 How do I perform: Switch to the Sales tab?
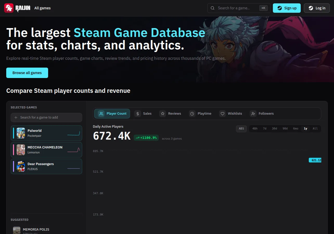[143, 114]
